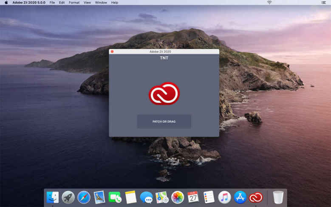Open the Window menu
Screen dimensions: 331x207
coord(101,3)
